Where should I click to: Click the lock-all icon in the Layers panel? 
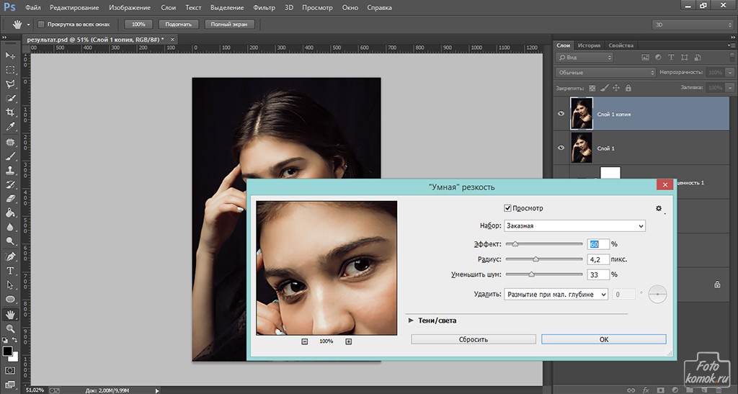point(628,88)
